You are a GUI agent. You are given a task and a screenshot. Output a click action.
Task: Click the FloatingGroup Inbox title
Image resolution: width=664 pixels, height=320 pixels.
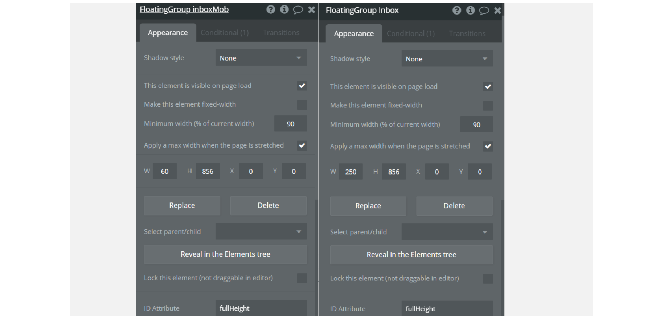(362, 10)
